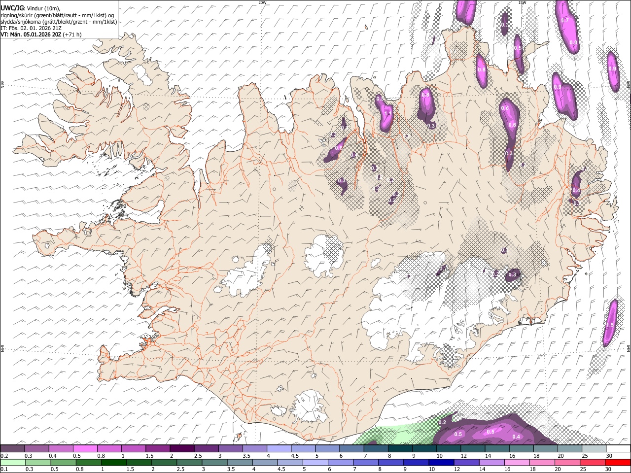Pick the lavender 14 swatch in rain legend
Viewport: 631px width, 473px height.
(492, 462)
